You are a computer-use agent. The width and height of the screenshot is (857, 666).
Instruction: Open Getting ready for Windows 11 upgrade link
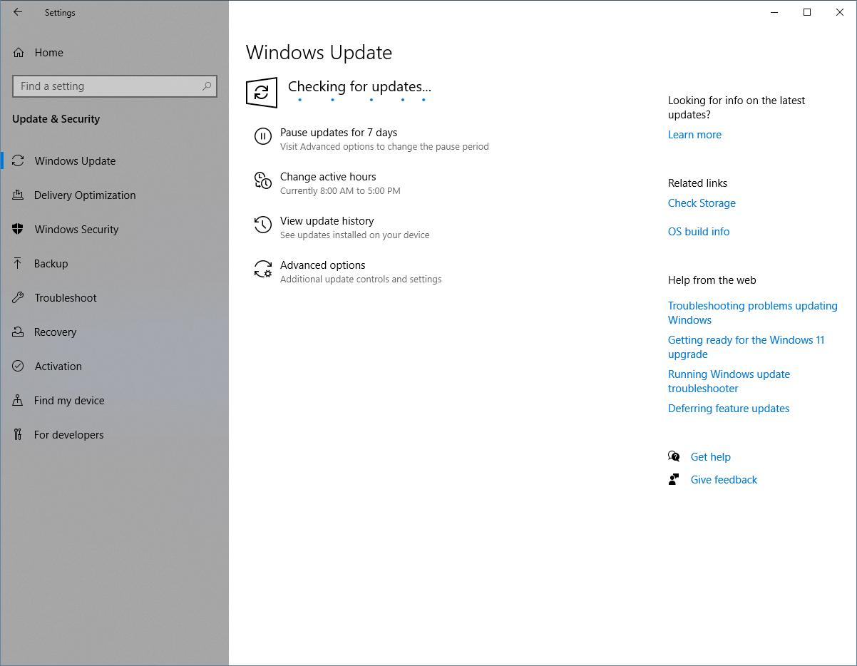click(746, 347)
